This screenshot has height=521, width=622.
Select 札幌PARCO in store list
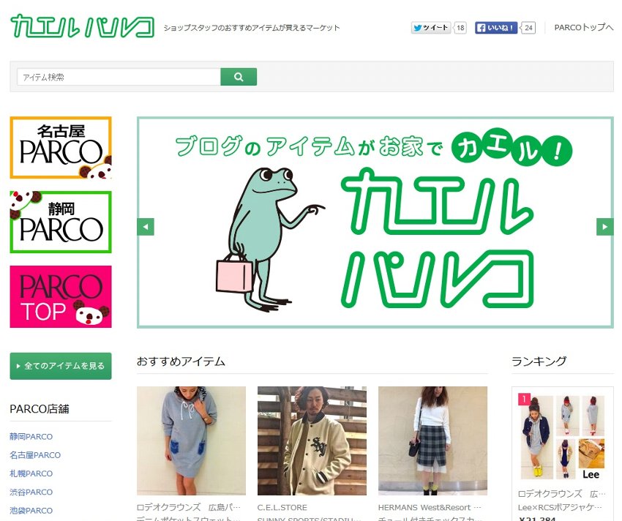31,473
